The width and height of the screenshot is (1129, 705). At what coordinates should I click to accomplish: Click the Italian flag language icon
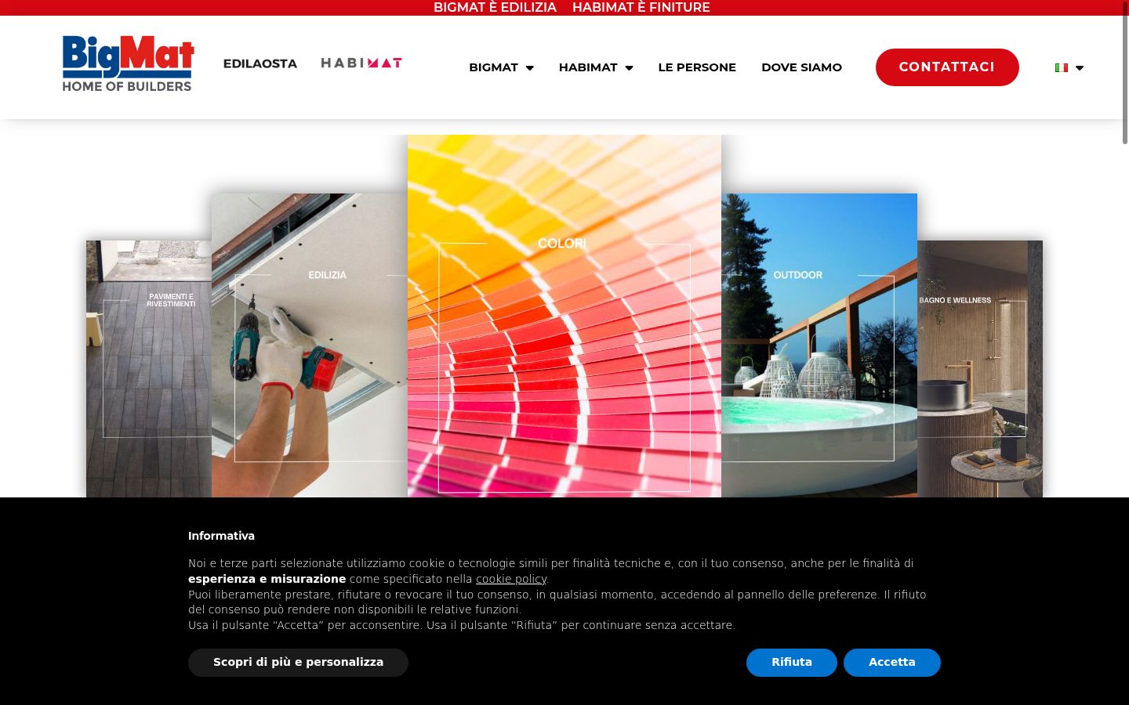pos(1062,67)
